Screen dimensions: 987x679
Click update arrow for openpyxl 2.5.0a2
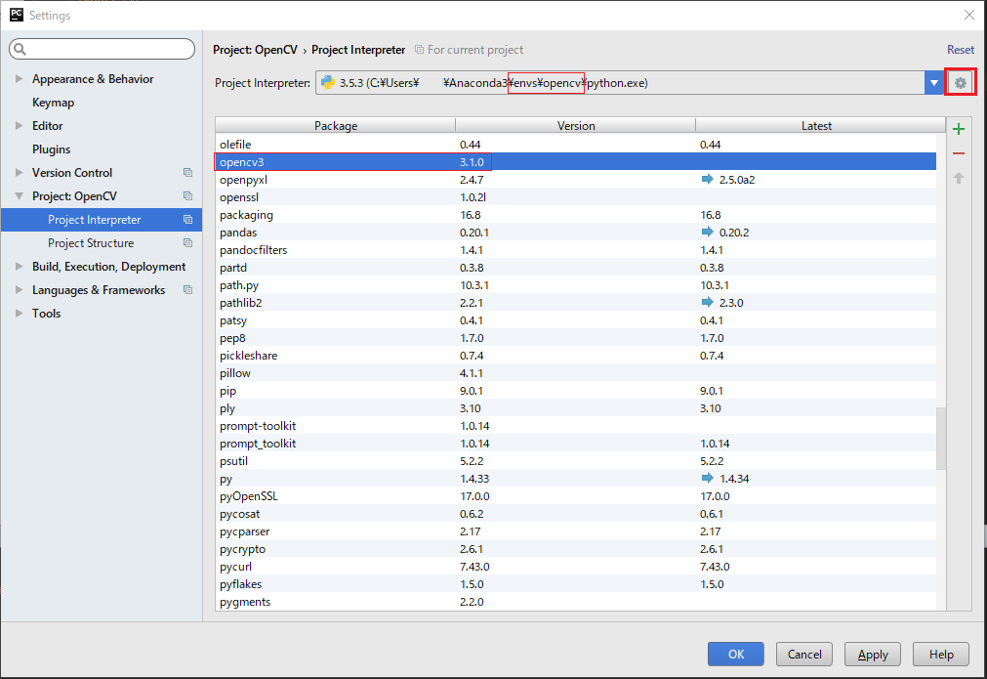click(x=708, y=180)
